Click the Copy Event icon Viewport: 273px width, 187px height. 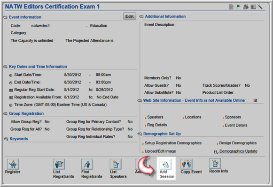coord(187,164)
